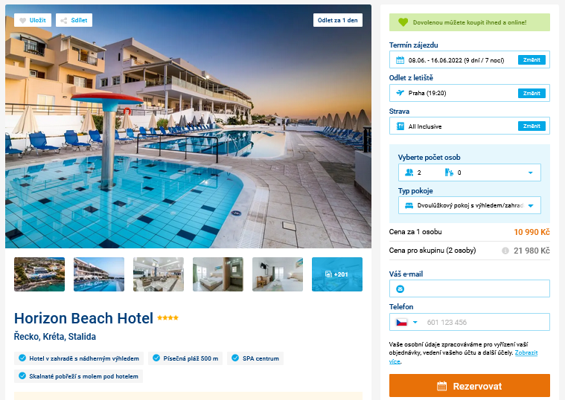The height and width of the screenshot is (400, 565).
Task: Click the share icon on Sdílet
Action: 64,21
